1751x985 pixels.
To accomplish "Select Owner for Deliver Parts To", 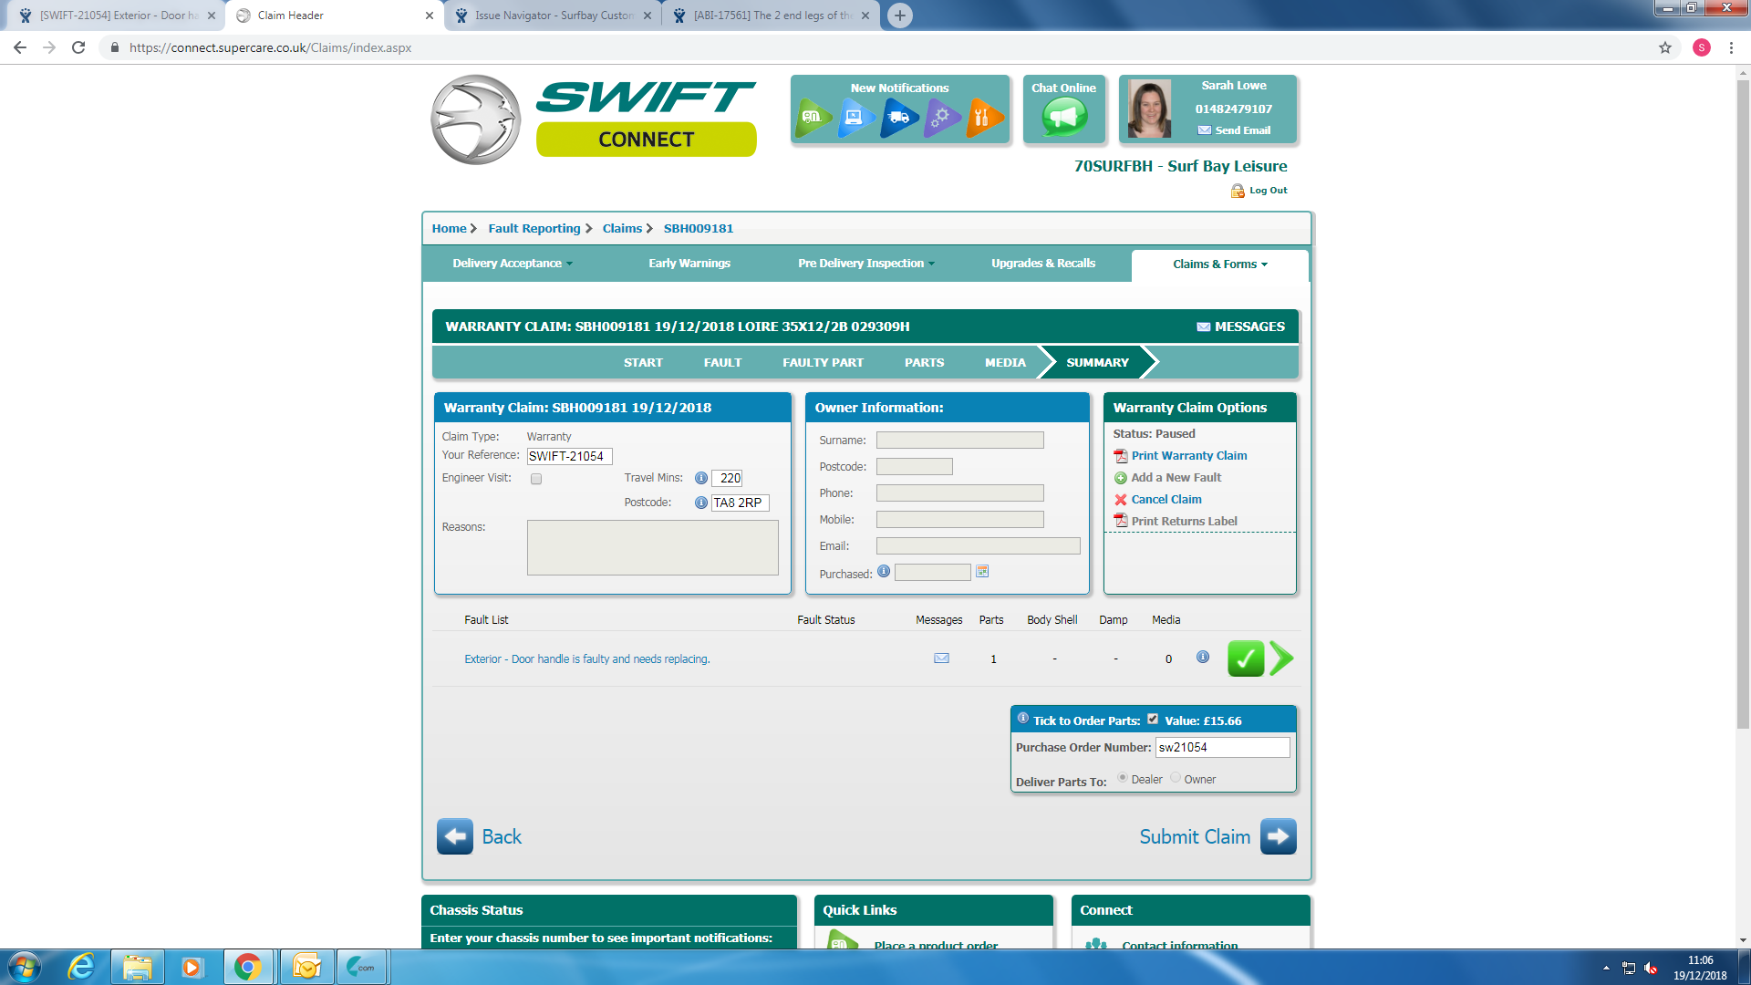I will [x=1176, y=778].
